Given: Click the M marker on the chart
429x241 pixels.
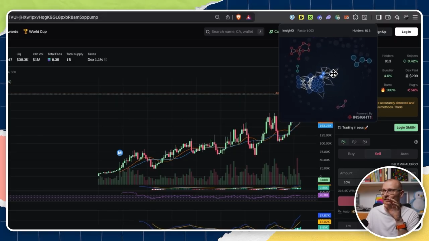Looking at the screenshot, I should (120, 153).
